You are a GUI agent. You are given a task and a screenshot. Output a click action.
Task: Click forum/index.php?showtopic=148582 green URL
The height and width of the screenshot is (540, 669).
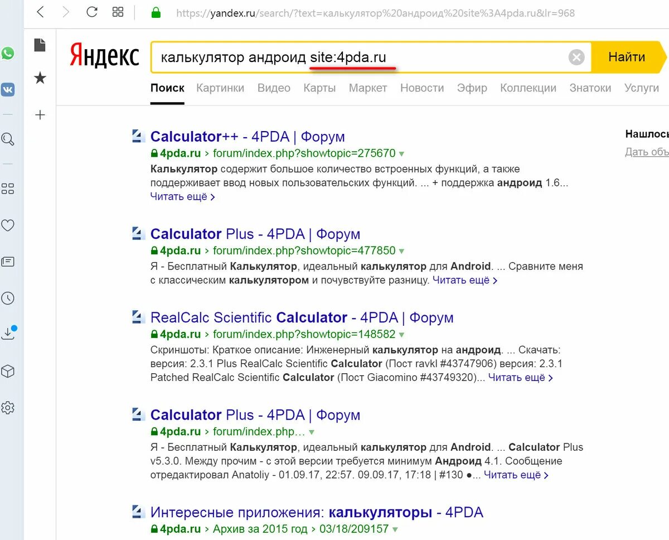pyautogui.click(x=304, y=335)
